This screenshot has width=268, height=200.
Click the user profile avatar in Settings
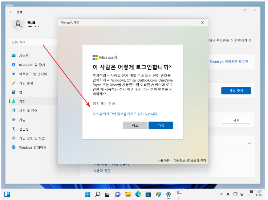click(18, 25)
